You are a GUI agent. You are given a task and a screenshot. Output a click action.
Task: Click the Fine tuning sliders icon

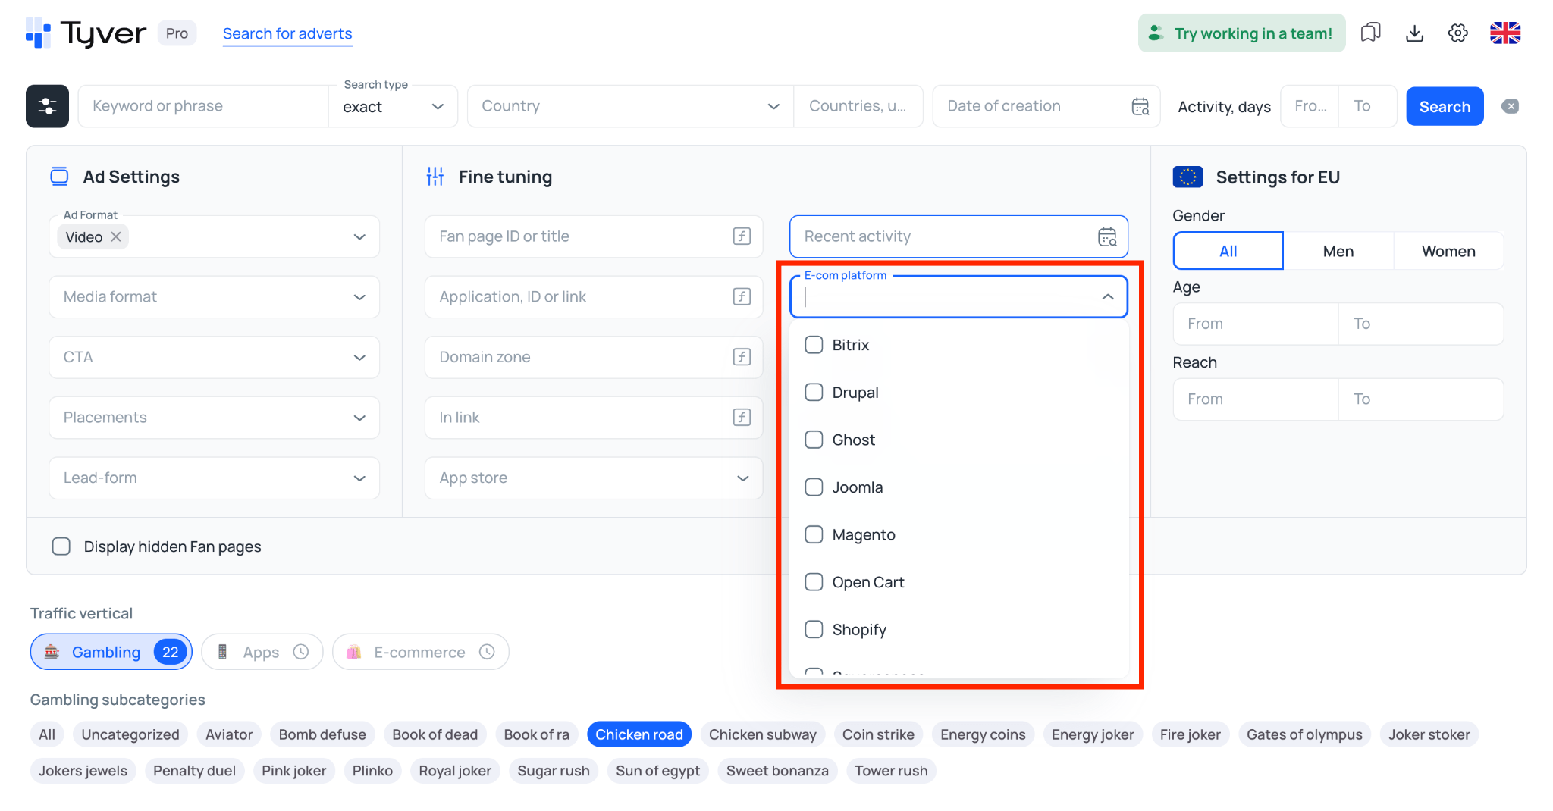point(435,177)
